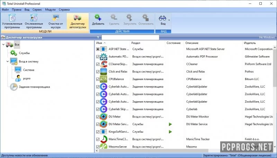Uncheck Automatic PDF Processor checkbox

tap(98, 57)
